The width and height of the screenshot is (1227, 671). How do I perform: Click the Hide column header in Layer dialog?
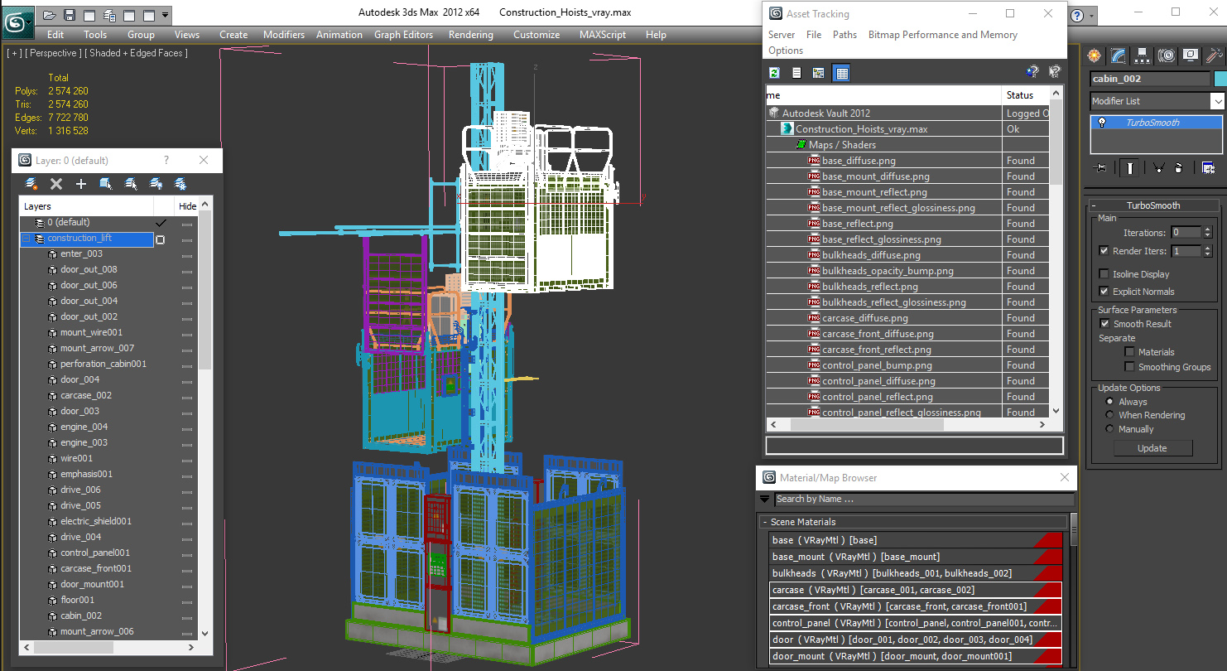(x=187, y=206)
